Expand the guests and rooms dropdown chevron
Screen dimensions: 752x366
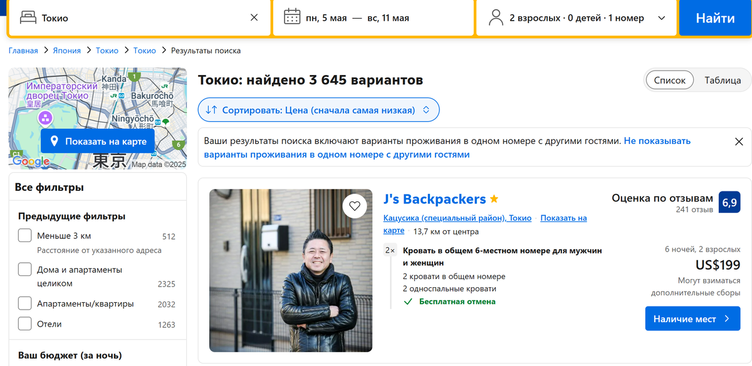662,18
